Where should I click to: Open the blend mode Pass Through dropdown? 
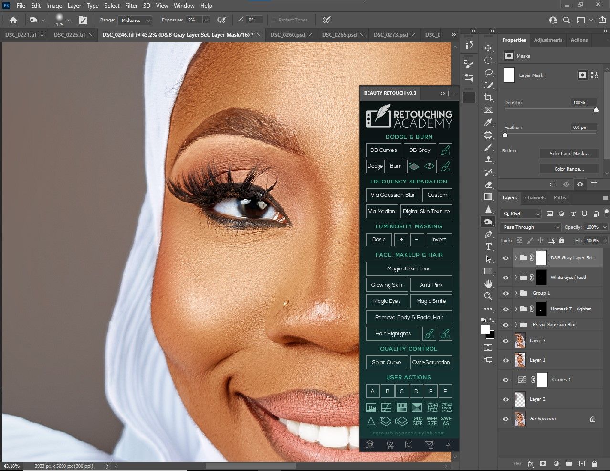531,227
